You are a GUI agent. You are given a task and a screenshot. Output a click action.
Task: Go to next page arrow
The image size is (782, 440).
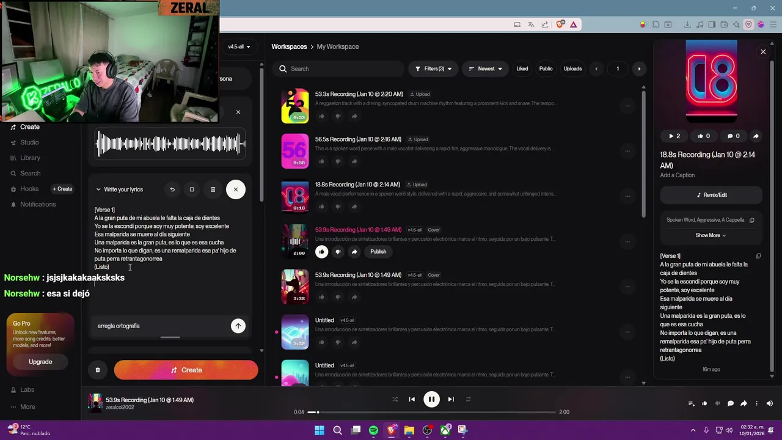(639, 68)
